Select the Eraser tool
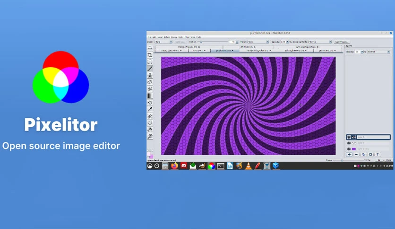Image resolution: width=395 pixels, height=229 pixels. click(x=150, y=82)
